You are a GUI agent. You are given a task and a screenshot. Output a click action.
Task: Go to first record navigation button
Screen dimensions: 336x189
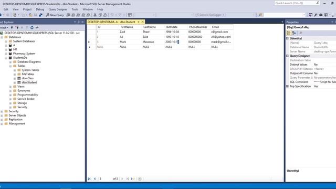click(89, 178)
